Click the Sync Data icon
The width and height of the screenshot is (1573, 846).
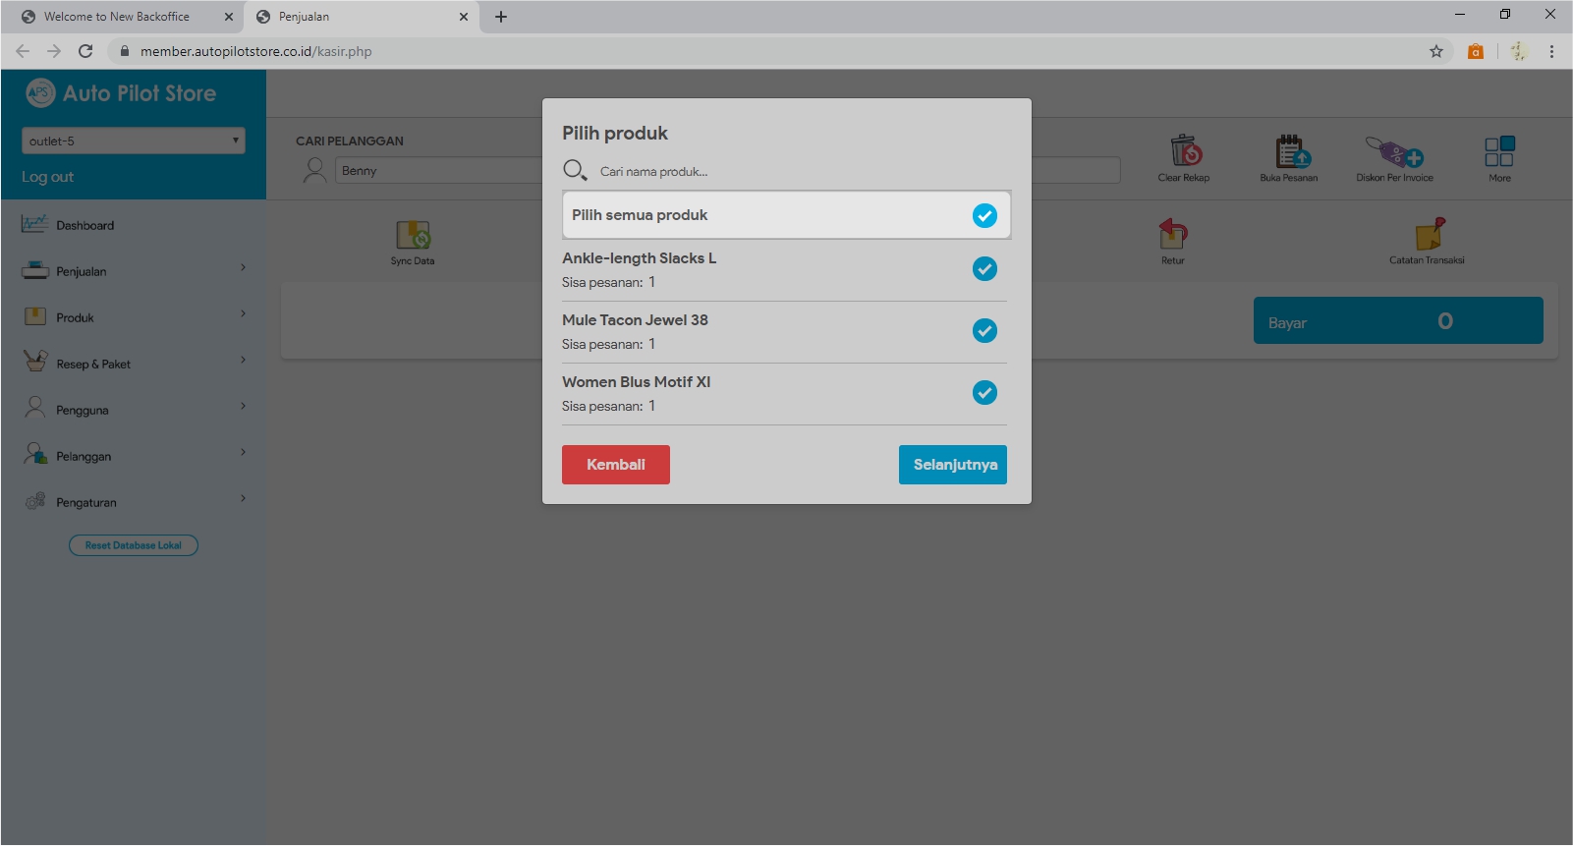tap(413, 236)
